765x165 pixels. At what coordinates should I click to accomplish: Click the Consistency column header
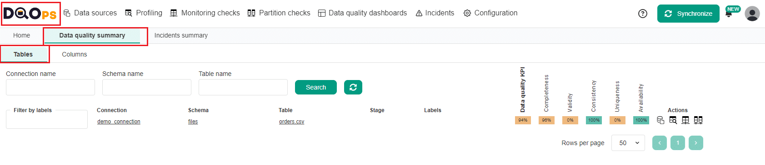[594, 96]
